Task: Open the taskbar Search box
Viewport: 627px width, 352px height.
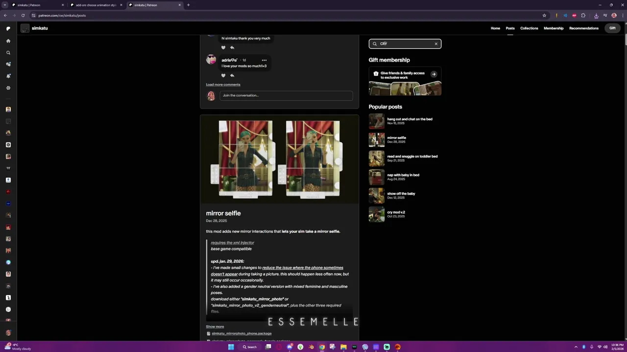Action: point(249,347)
